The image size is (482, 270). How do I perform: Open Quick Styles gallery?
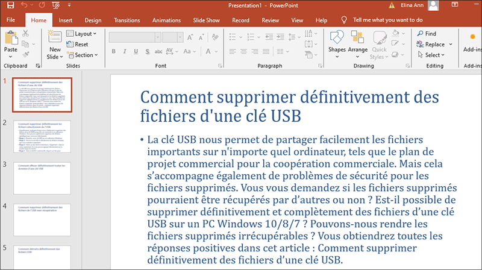(380, 45)
